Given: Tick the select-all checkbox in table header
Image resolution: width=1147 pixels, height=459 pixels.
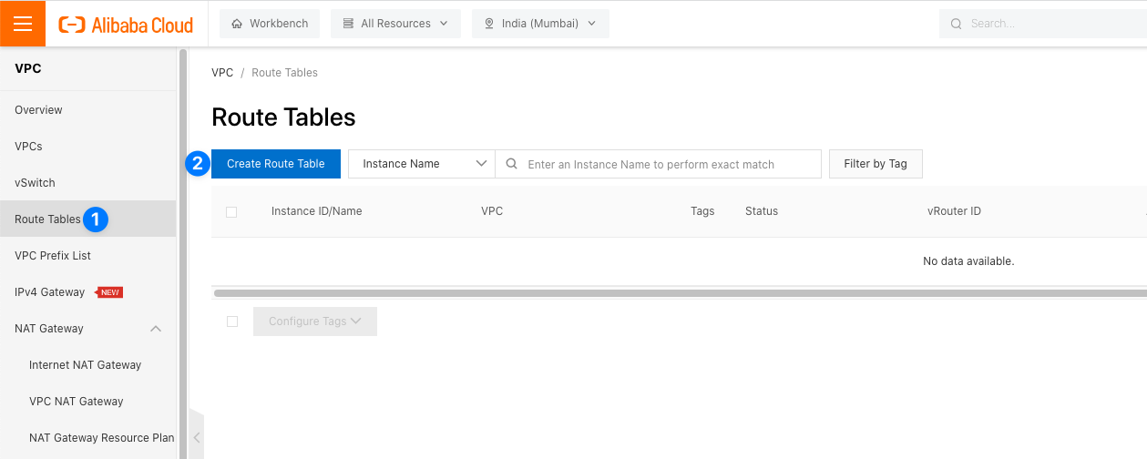Looking at the screenshot, I should [231, 211].
